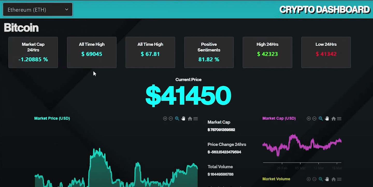Click the 12 Mar axis label
Image resolution: width=373 pixels, height=187 pixels.
coord(319,168)
